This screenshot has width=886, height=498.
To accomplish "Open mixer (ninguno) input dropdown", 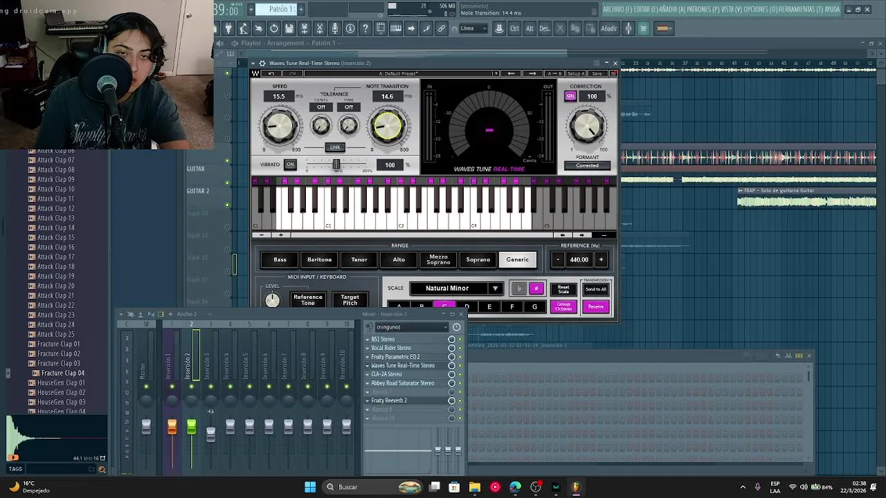I will pyautogui.click(x=411, y=327).
